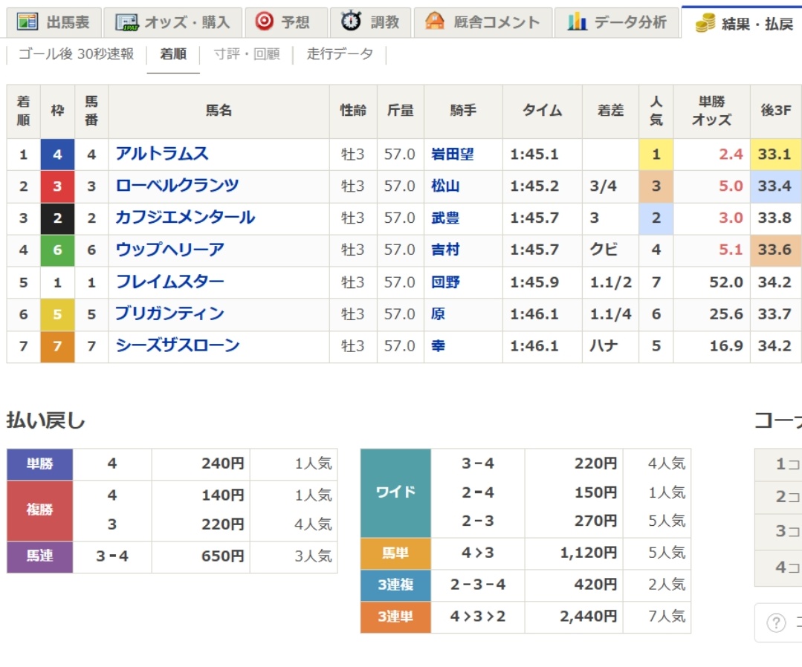Click the green 枠 6 cell
Viewport: 802px width, 667px height.
tap(57, 250)
